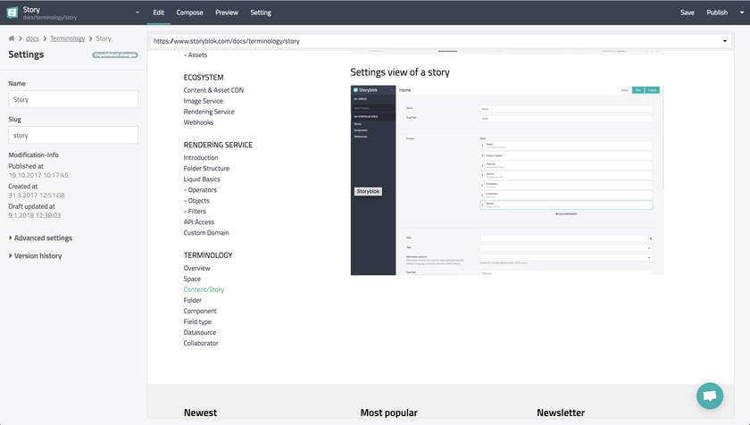Open the API Access link
The height and width of the screenshot is (425, 750).
click(x=199, y=221)
